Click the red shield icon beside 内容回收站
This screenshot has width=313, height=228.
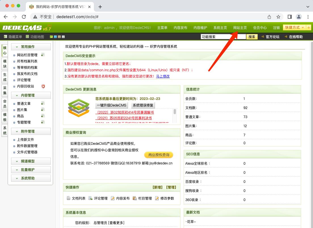click(x=43, y=86)
